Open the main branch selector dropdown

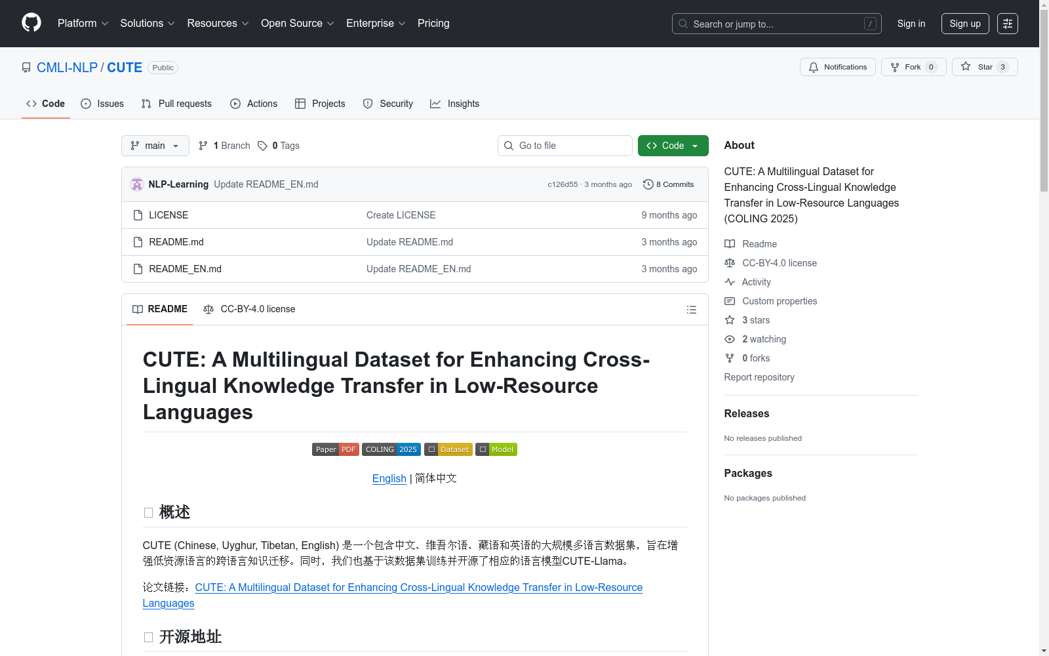pyautogui.click(x=155, y=146)
